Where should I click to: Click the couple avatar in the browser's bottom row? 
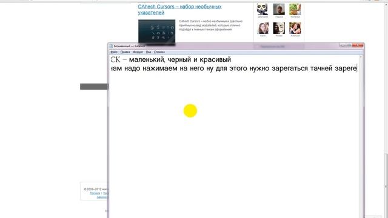(295, 28)
